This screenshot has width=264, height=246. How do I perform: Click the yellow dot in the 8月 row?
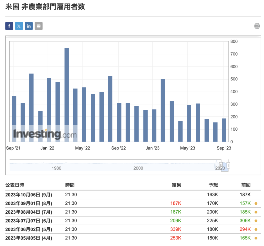pos(256,203)
